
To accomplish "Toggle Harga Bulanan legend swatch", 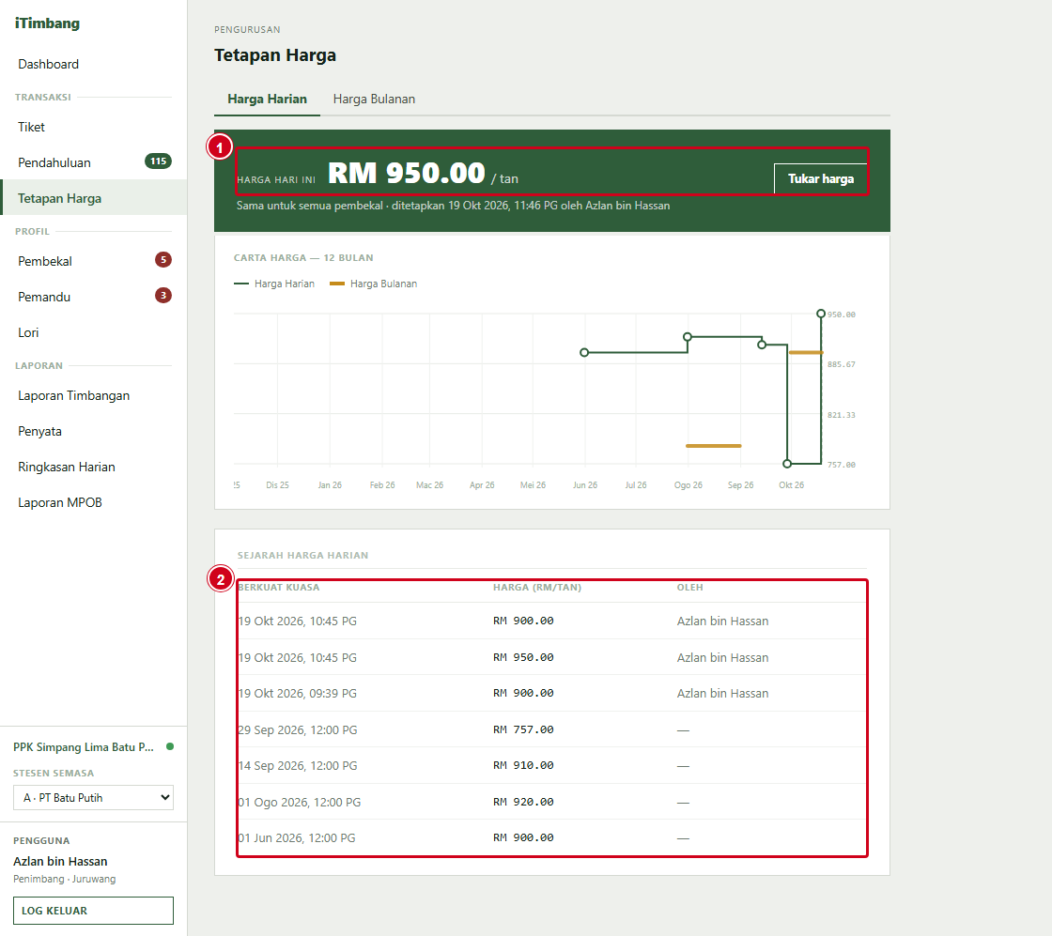I will point(337,284).
